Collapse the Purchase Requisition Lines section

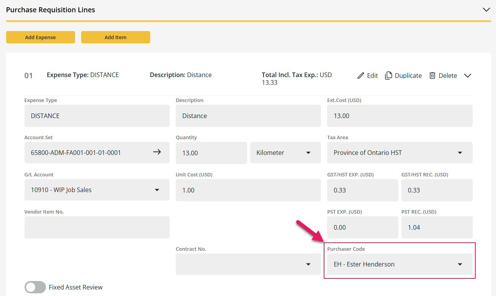pos(486,10)
